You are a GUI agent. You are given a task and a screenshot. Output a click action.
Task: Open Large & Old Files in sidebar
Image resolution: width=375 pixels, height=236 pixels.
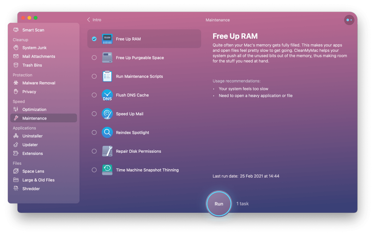point(44,180)
